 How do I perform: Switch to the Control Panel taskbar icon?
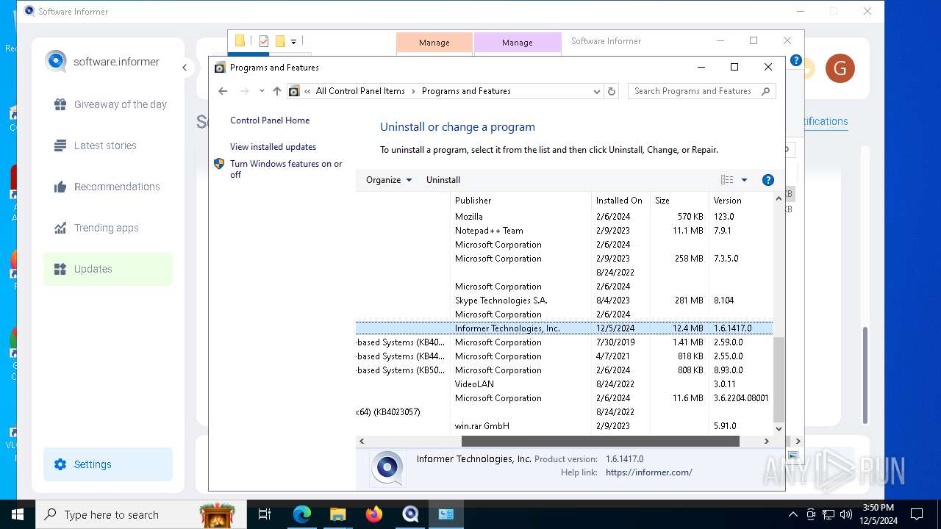pos(446,514)
